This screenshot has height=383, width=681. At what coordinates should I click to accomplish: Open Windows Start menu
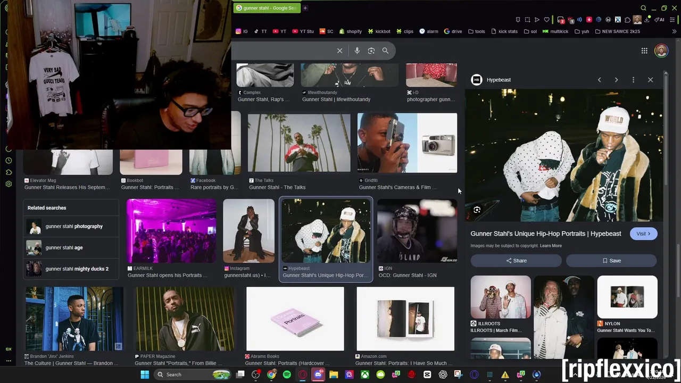coord(145,374)
